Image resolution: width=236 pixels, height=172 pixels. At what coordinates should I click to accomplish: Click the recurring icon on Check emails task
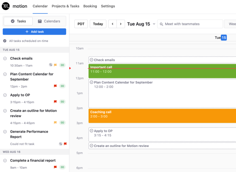[51, 65]
